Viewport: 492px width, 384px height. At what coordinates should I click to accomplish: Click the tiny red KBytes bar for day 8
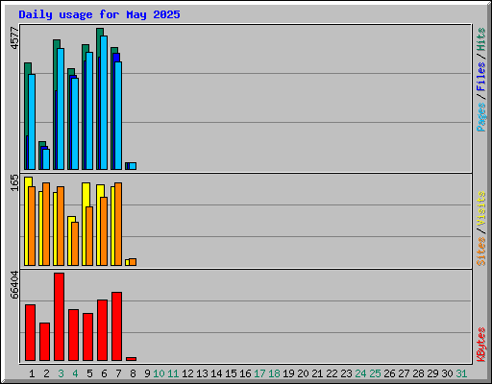(x=131, y=359)
